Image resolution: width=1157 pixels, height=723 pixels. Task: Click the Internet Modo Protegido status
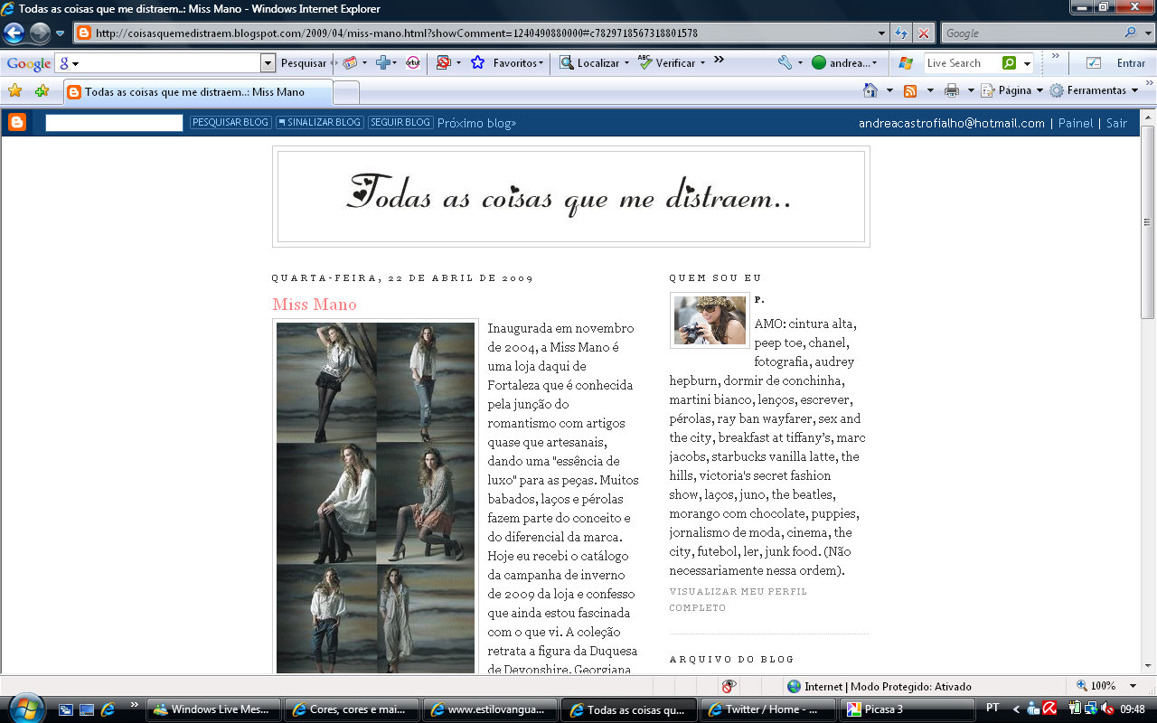(879, 686)
